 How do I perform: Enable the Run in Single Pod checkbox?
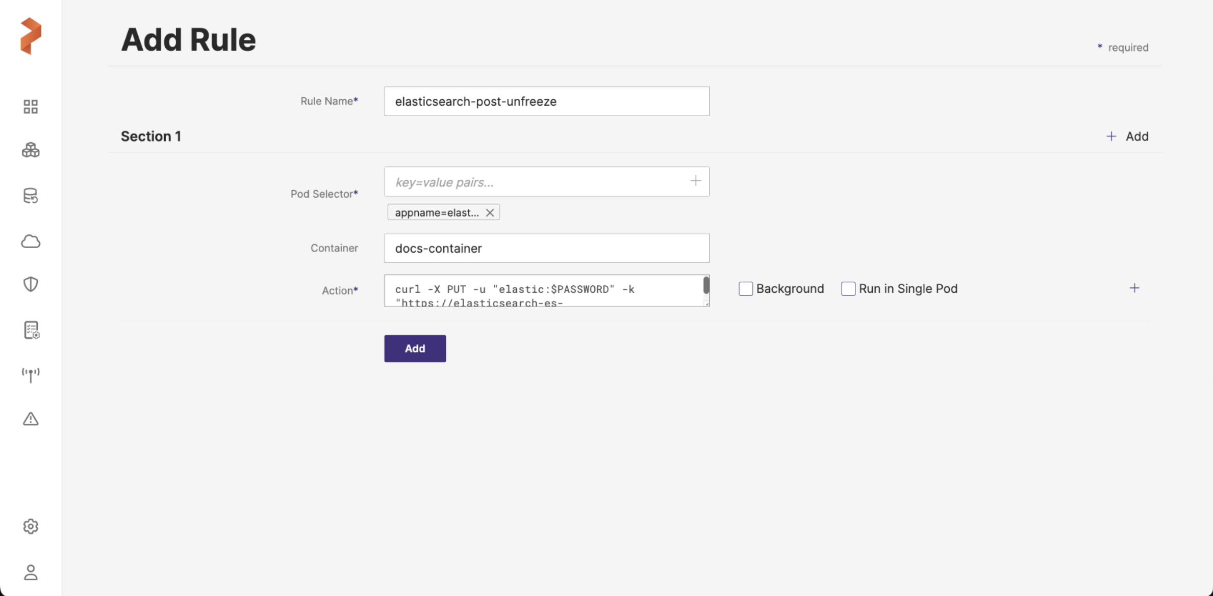(x=848, y=289)
